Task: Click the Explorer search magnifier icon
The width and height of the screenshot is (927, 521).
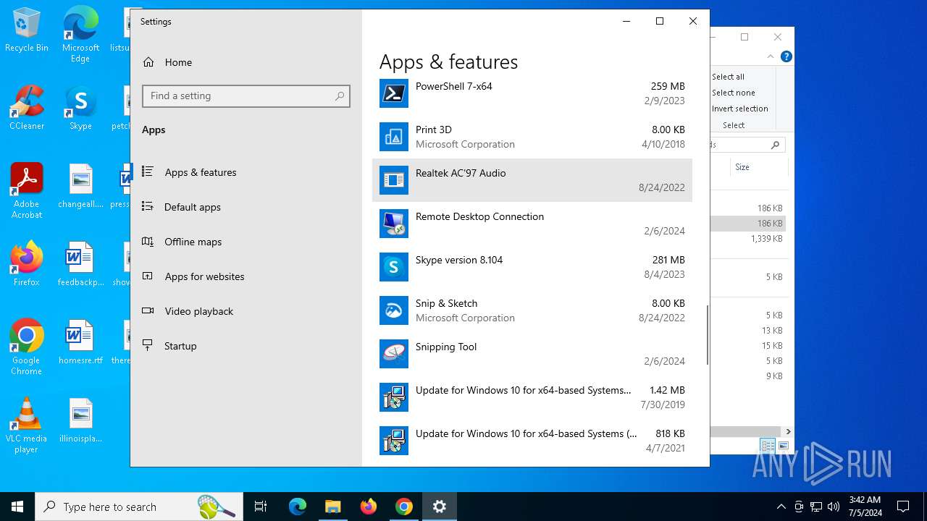Action: point(775,145)
